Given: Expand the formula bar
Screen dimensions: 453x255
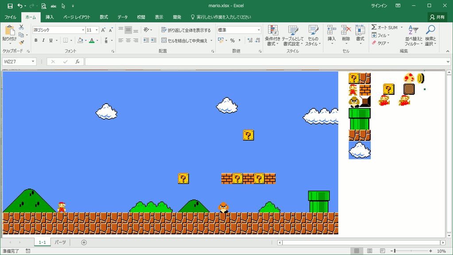Looking at the screenshot, I should (x=448, y=62).
